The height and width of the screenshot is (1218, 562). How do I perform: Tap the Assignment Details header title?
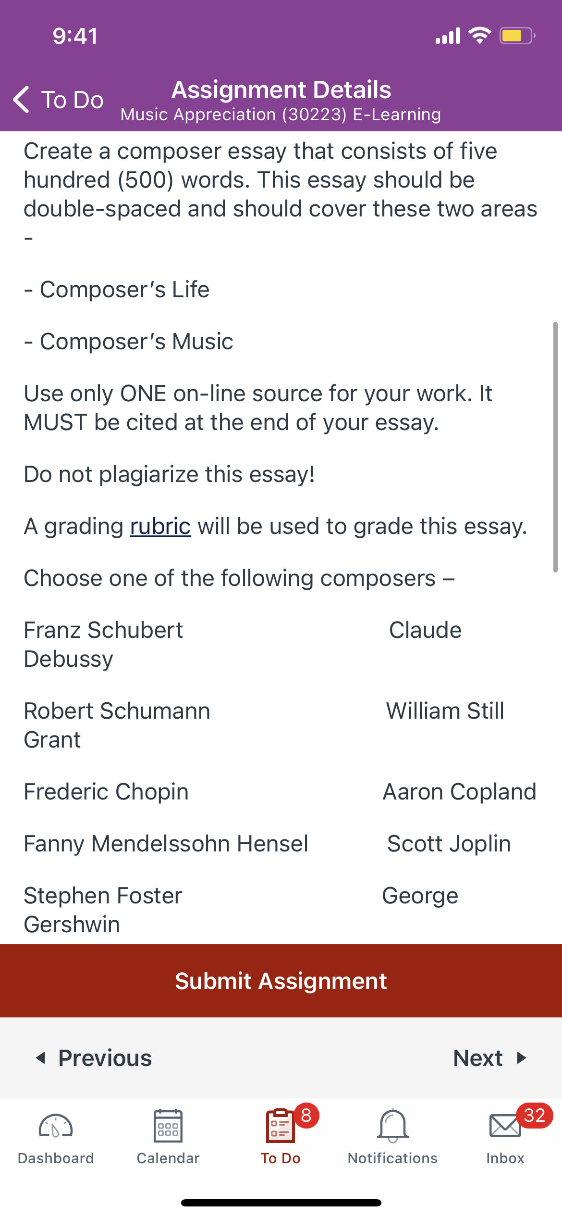(x=281, y=90)
